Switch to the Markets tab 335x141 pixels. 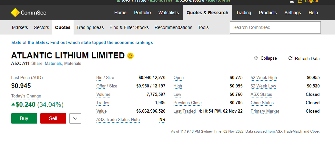point(20,27)
